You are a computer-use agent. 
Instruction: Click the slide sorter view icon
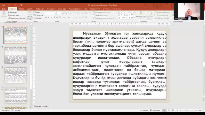pos(169,110)
